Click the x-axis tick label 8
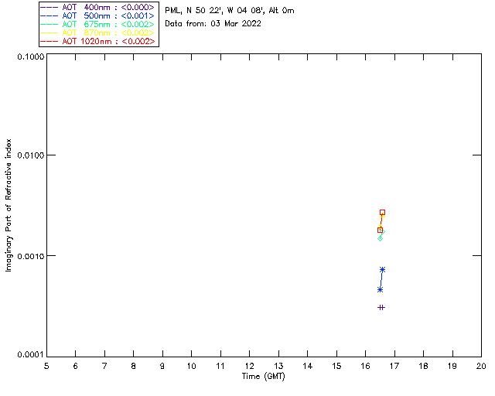 (x=134, y=366)
